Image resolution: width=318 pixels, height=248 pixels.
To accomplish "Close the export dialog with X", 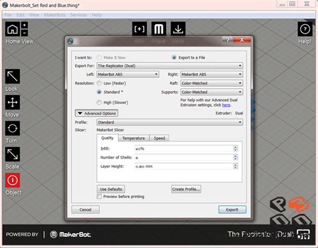I will point(242,40).
